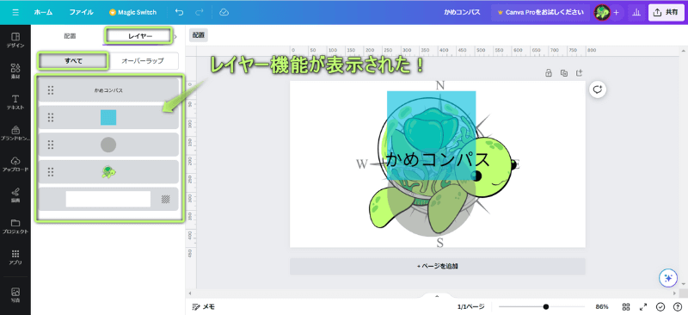Open the 写真 photos panel
Image resolution: width=688 pixels, height=315 pixels.
coord(15,295)
